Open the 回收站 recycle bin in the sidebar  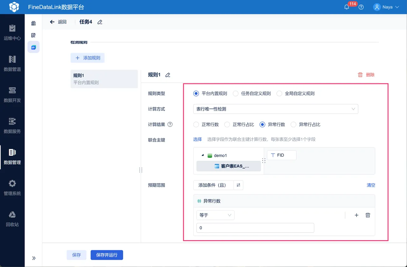(12, 219)
